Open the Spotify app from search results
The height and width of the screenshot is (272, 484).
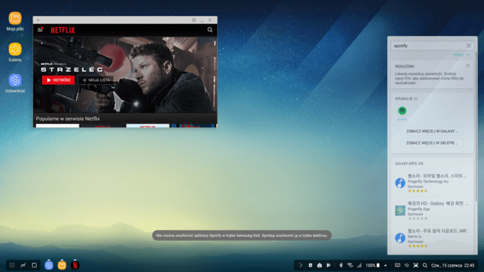402,111
